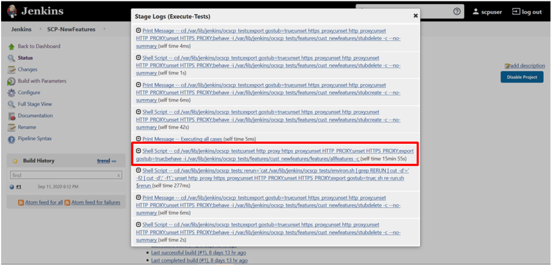Open Rename in side panel
Screen dimensions: 551x265
tap(27, 127)
